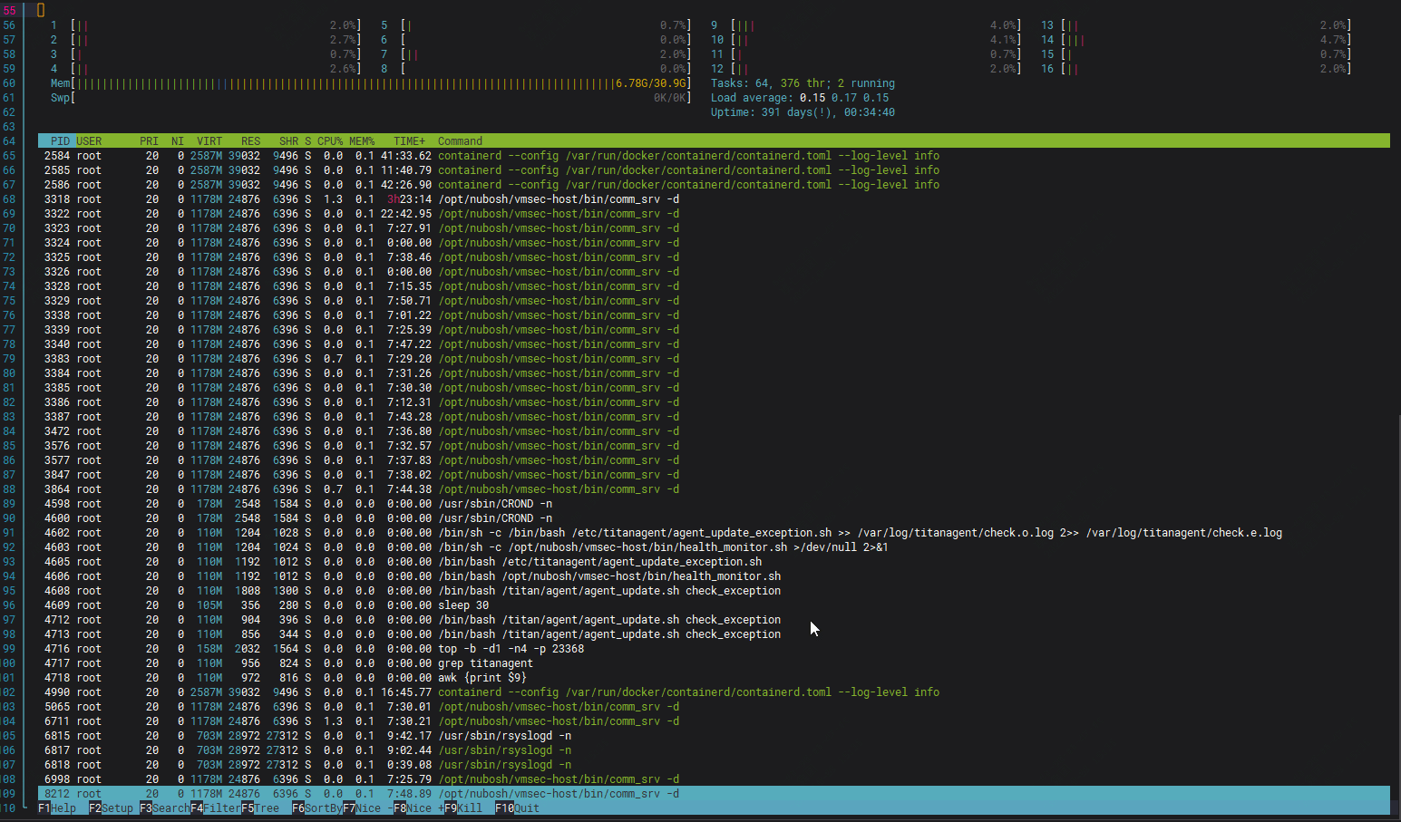The height and width of the screenshot is (822, 1401).
Task: Select the 'awk {print $9}' process row
Action: point(482,678)
